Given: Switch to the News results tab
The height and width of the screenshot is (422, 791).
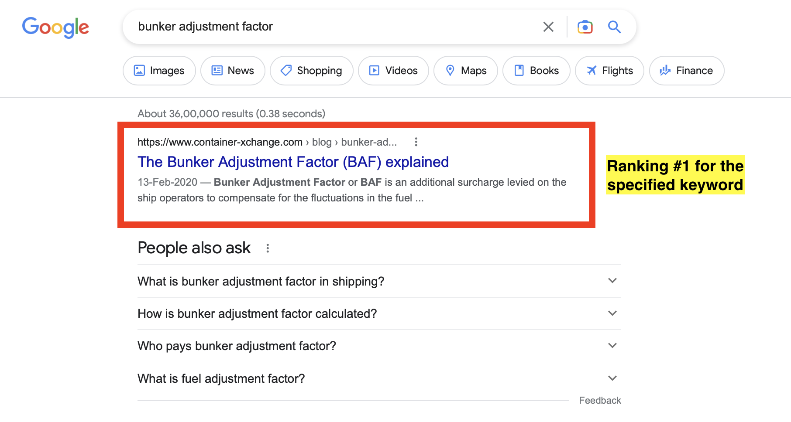Looking at the screenshot, I should point(233,71).
